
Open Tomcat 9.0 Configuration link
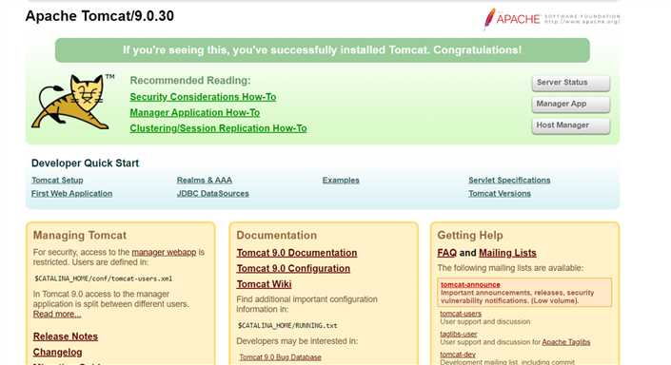[293, 269]
